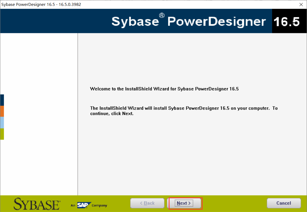Screen dimensions: 307x212
Task: Select the orange sidebar square
Action: point(2,111)
